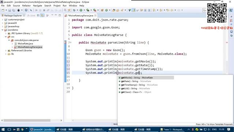Open the Run button dropdown arrow

tap(84, 10)
